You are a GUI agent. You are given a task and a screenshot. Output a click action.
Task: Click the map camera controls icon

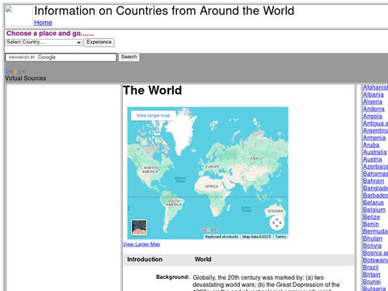tap(276, 223)
